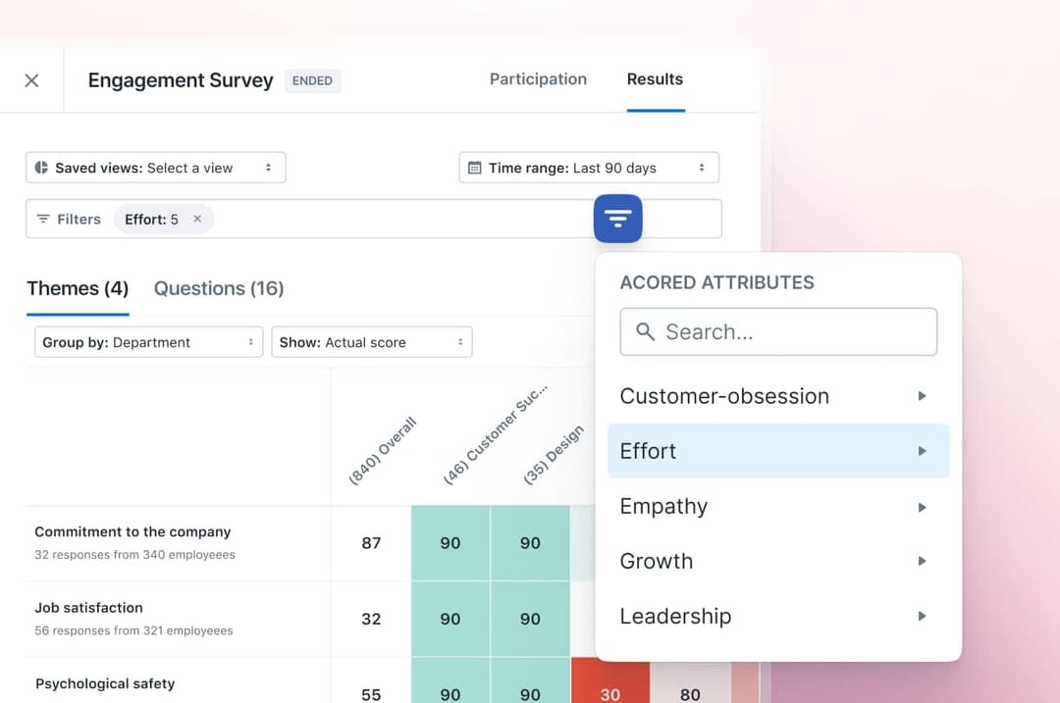Click the calendar icon in the Time range selector
The image size is (1060, 703).
(475, 167)
